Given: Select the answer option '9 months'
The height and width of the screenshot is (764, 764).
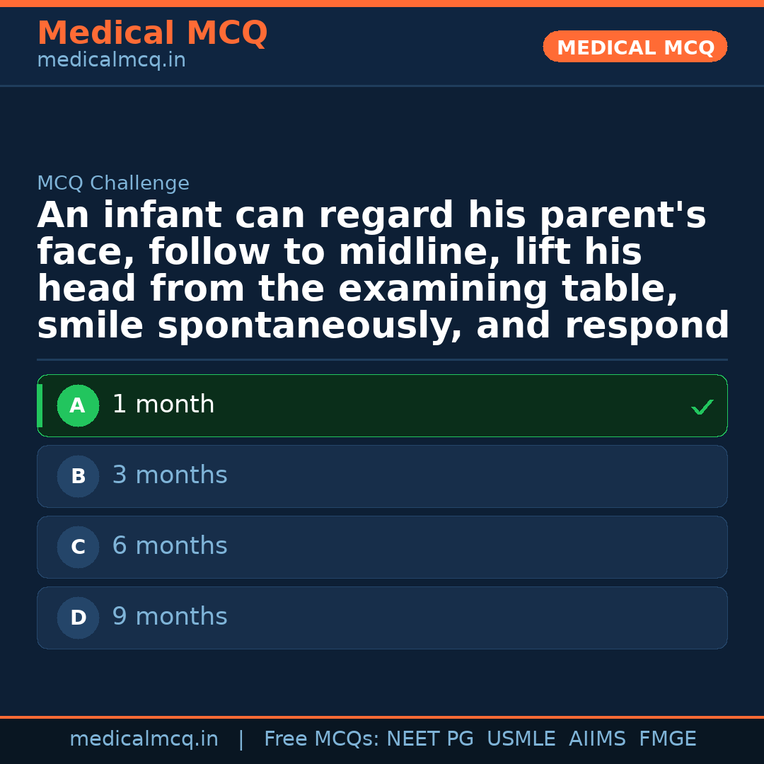Looking at the screenshot, I should pos(382,618).
